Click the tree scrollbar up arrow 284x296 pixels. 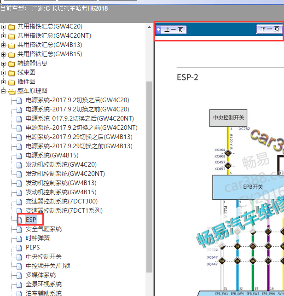click(x=149, y=27)
